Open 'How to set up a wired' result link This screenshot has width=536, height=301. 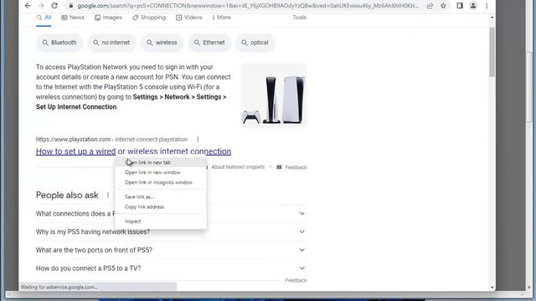133,151
